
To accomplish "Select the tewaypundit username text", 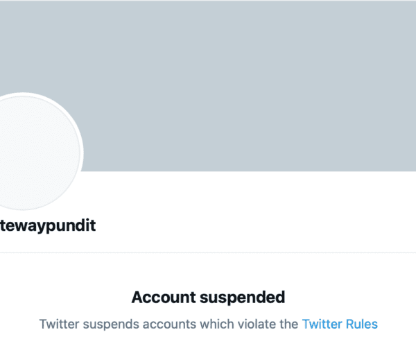I will (x=47, y=226).
